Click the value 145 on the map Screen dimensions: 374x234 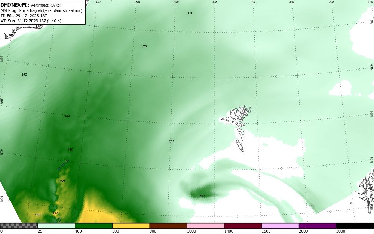(24, 74)
